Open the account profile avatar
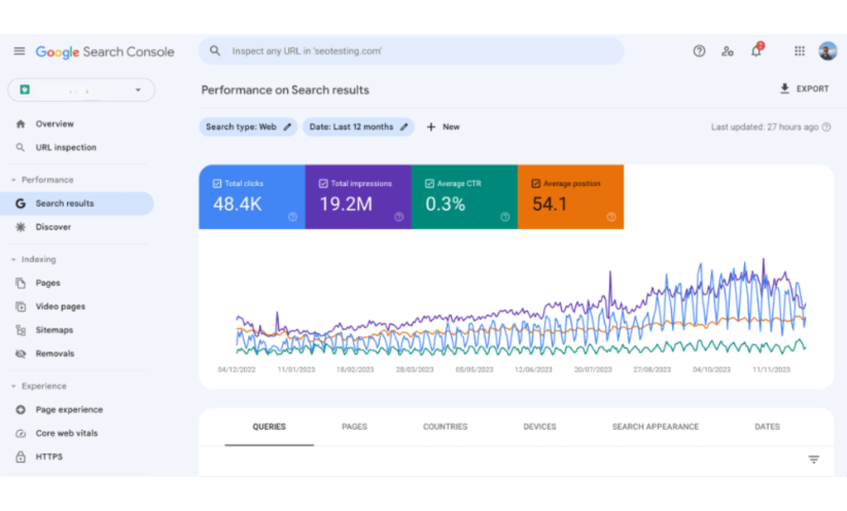 tap(827, 51)
